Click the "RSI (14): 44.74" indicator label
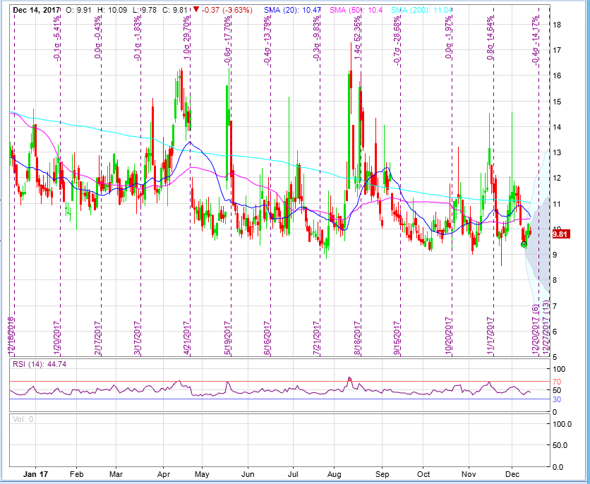590x484 pixels. (x=40, y=364)
